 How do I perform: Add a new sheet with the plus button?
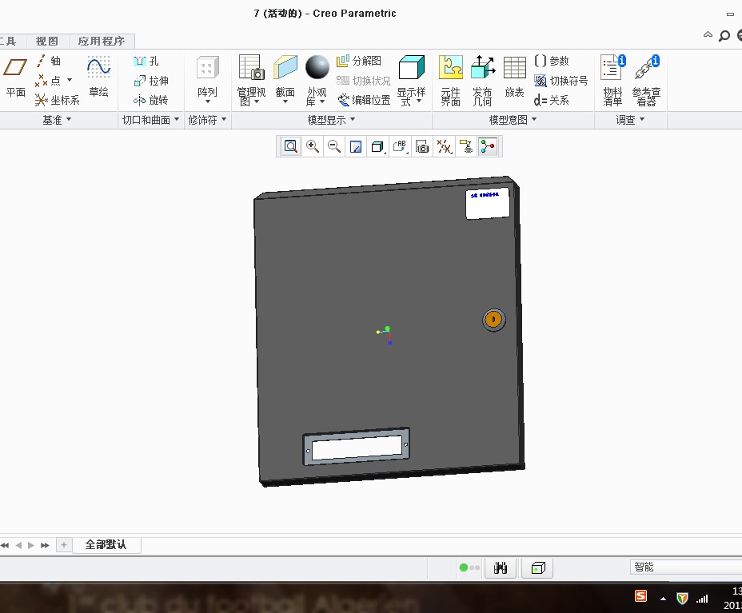[x=64, y=545]
